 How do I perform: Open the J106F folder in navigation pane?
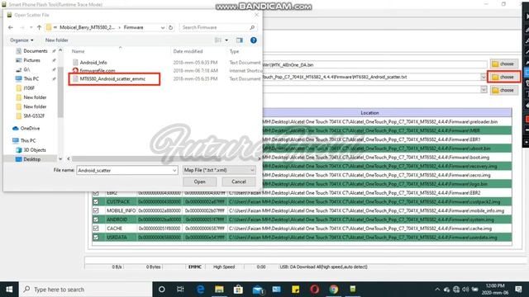29,88
